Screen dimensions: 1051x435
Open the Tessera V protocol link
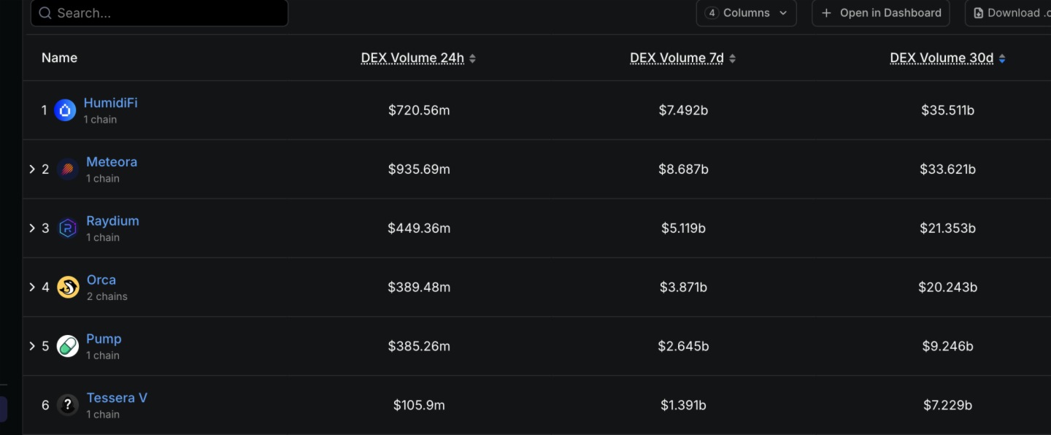tap(117, 398)
